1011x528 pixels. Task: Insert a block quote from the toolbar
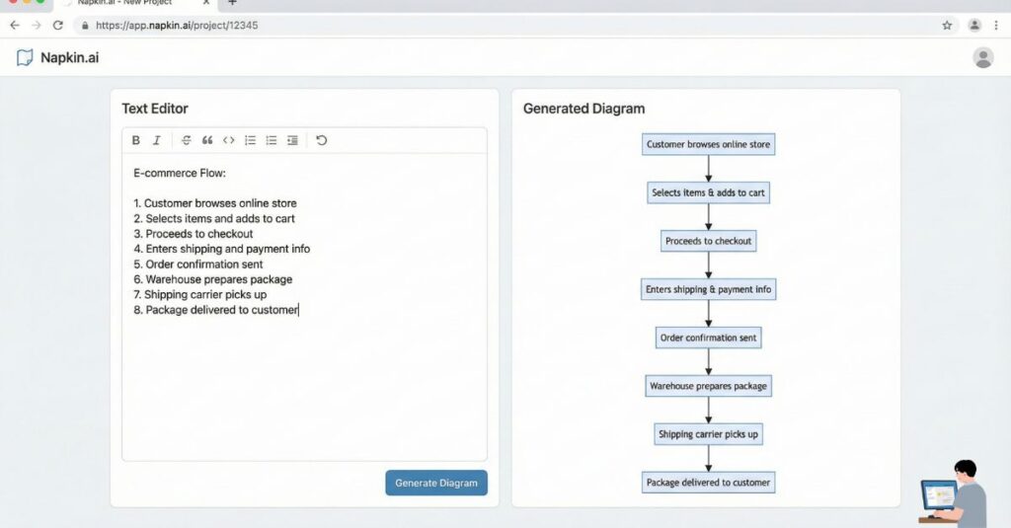207,140
